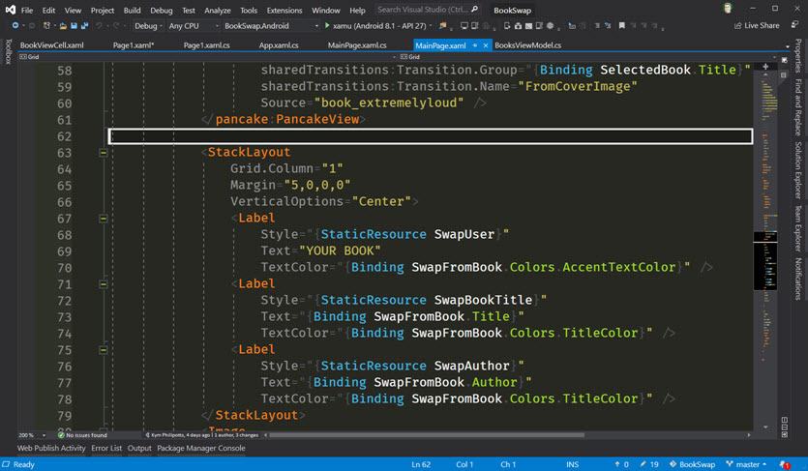Click the Open File folder icon
Viewport: 808px width, 471px height.
(63, 25)
